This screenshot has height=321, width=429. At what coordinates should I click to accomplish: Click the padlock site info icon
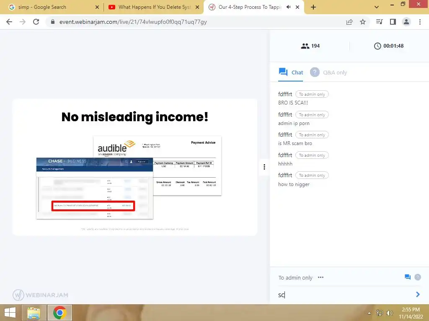click(53, 22)
